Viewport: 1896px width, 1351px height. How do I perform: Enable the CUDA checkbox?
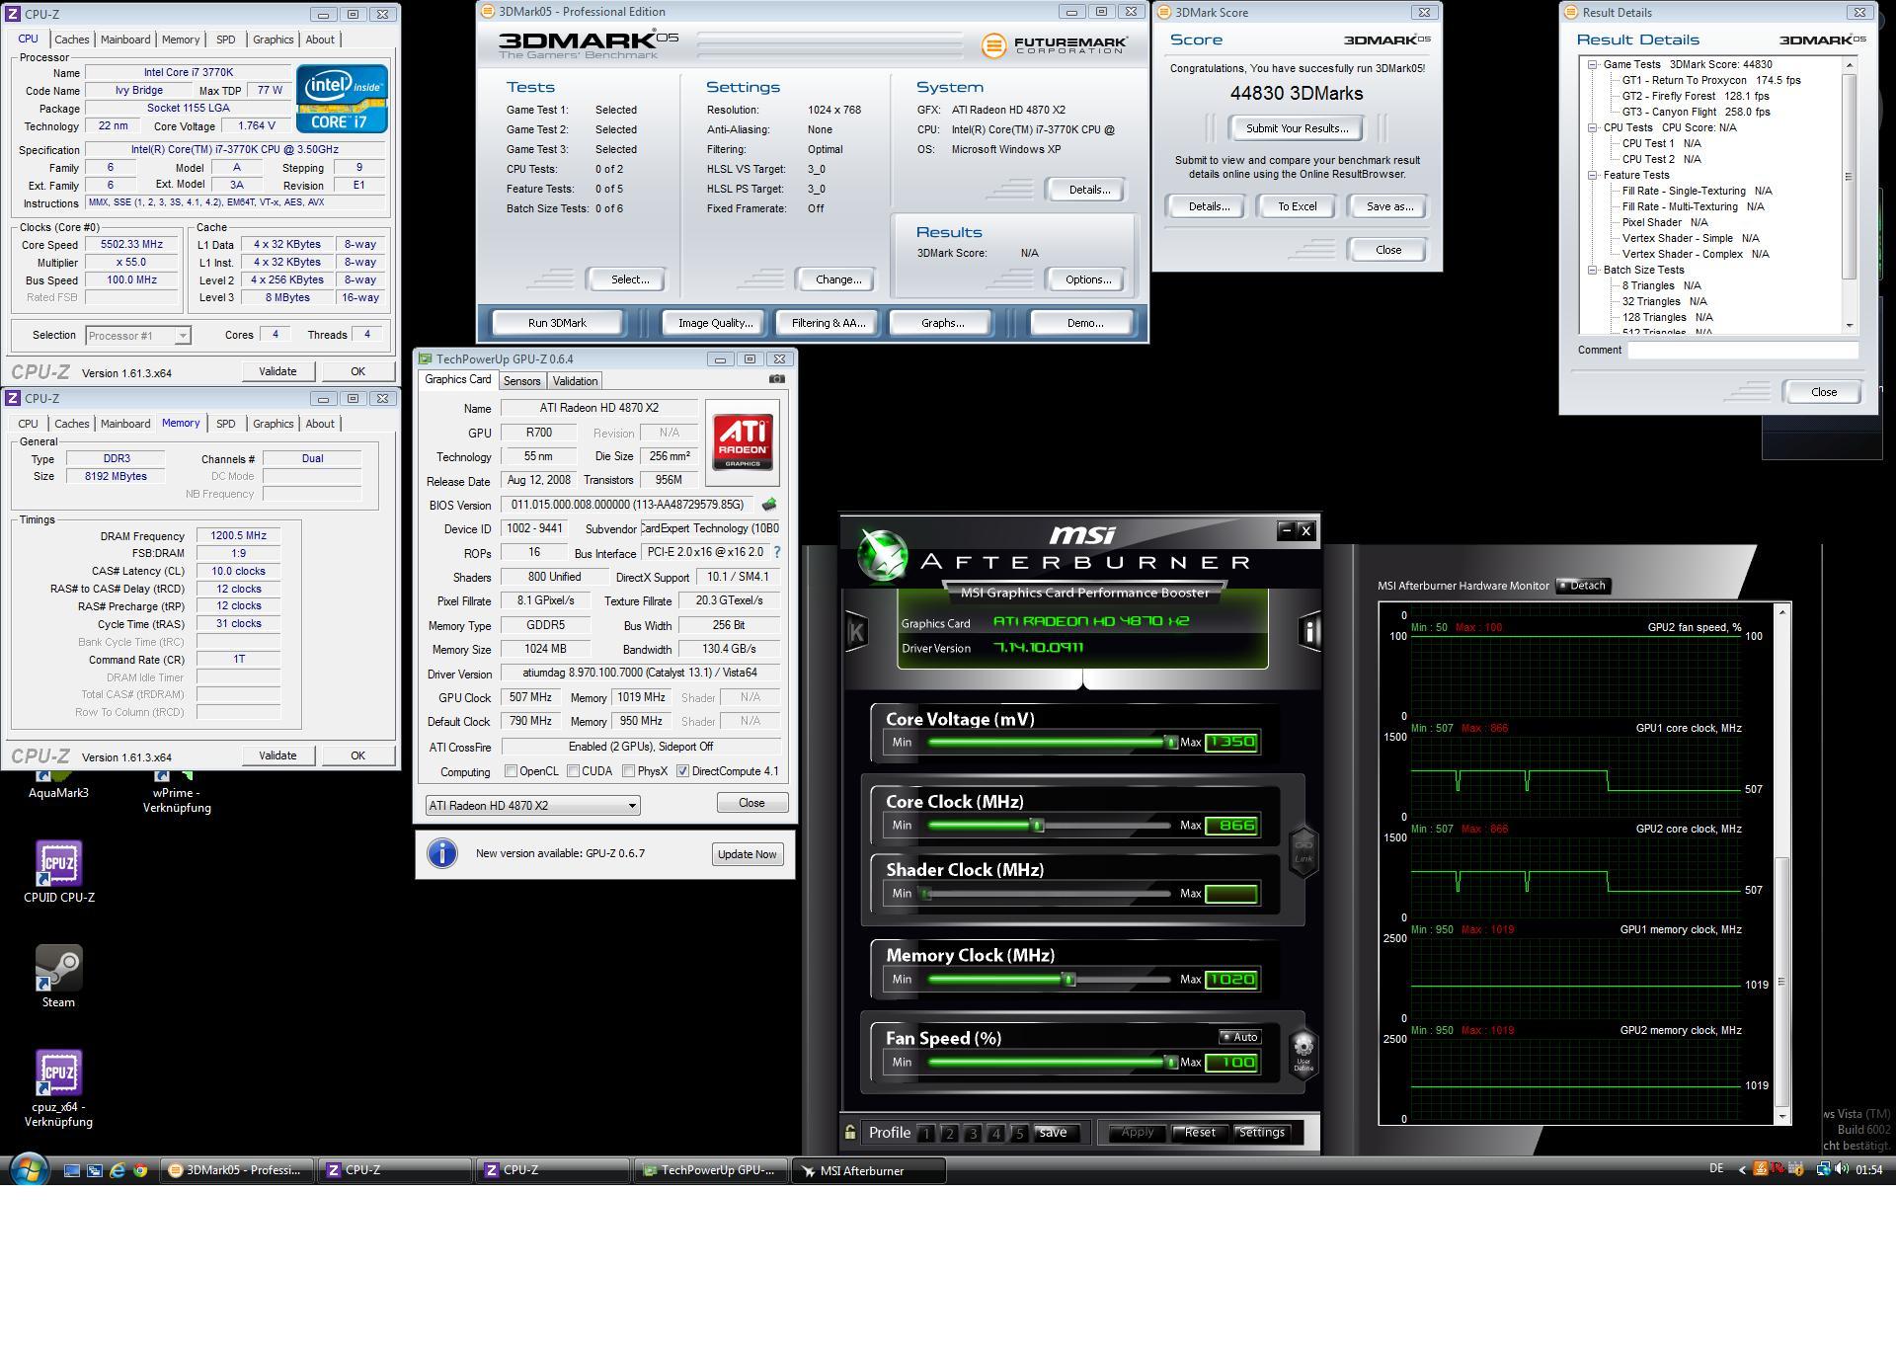pos(573,771)
